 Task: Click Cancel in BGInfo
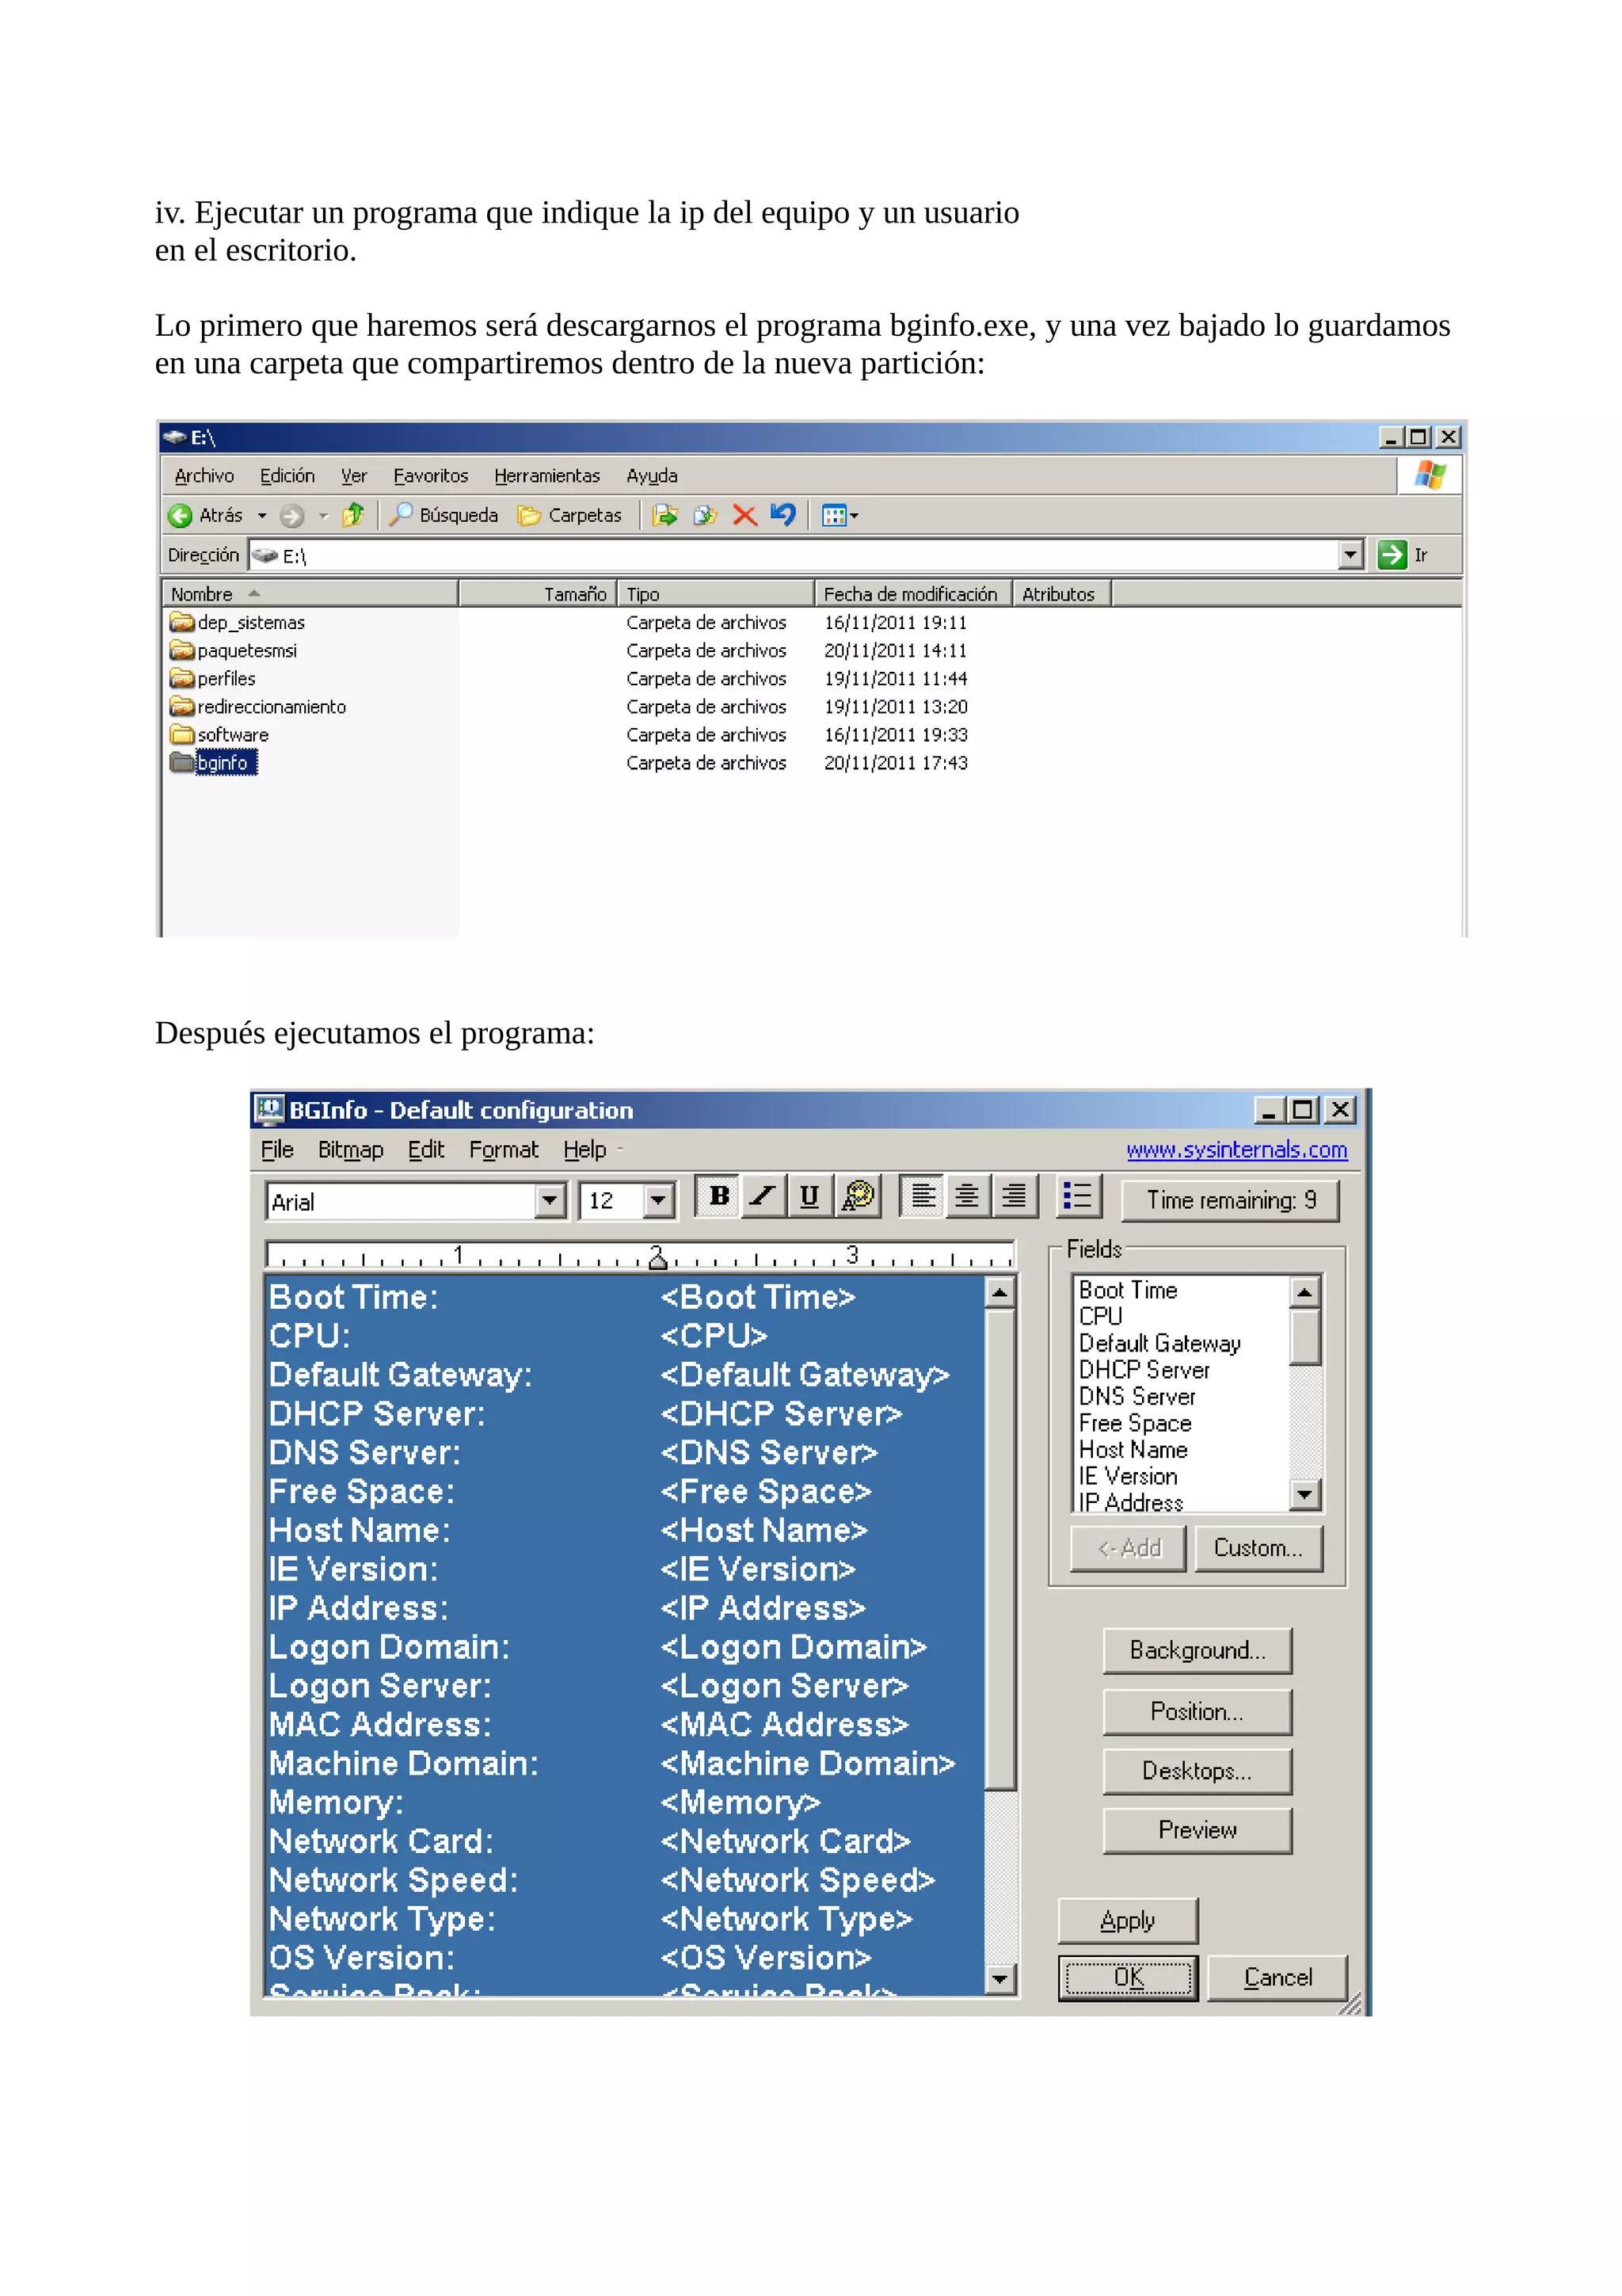point(1277,1978)
